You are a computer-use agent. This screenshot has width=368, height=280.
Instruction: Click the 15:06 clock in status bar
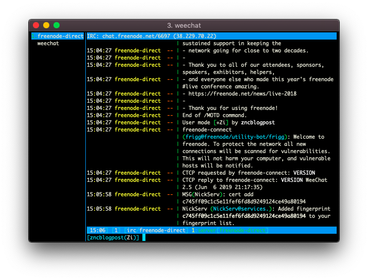pos(98,230)
